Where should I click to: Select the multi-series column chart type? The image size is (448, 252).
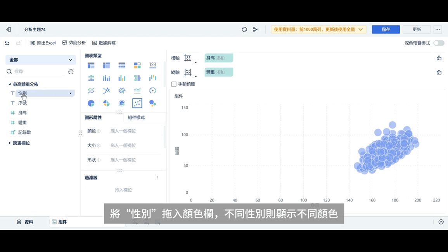[x=122, y=78]
